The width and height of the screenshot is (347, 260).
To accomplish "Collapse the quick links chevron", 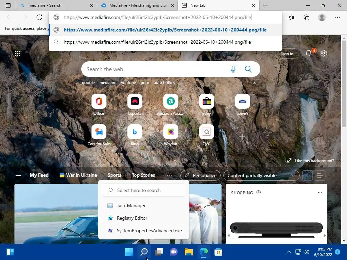I will [254, 83].
